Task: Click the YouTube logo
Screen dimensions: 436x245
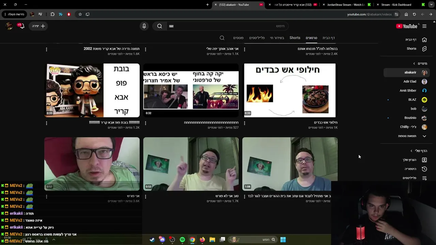Action: click(x=407, y=26)
